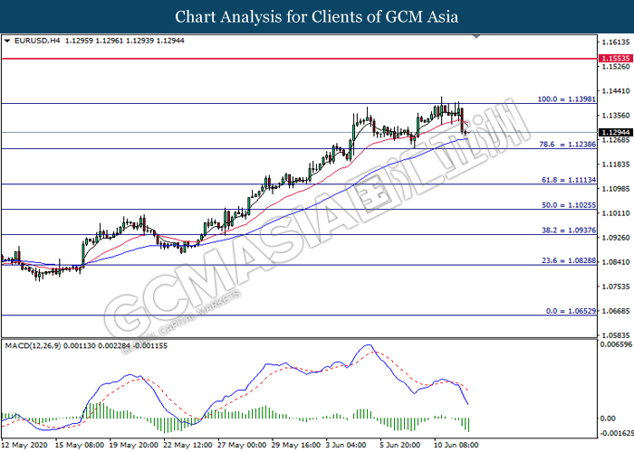This screenshot has height=452, width=634.
Task: Click the Fibonacci label 0.0 = 1.06529
Action: click(571, 311)
